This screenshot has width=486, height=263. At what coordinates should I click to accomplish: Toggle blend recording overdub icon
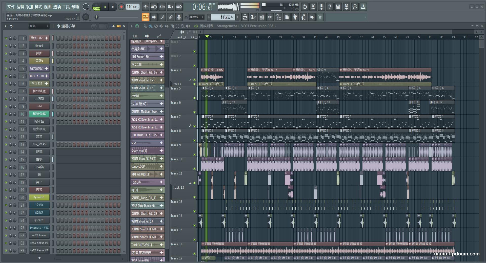point(171,7)
